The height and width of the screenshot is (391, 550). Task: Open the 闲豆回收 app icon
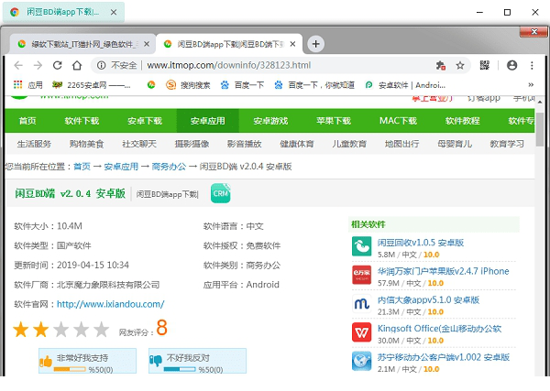[361, 247]
